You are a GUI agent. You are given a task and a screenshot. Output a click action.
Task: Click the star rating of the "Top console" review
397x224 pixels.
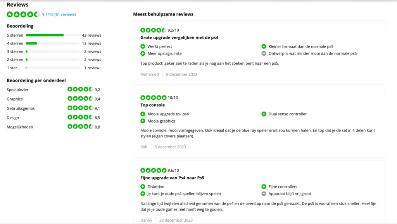tap(154, 97)
